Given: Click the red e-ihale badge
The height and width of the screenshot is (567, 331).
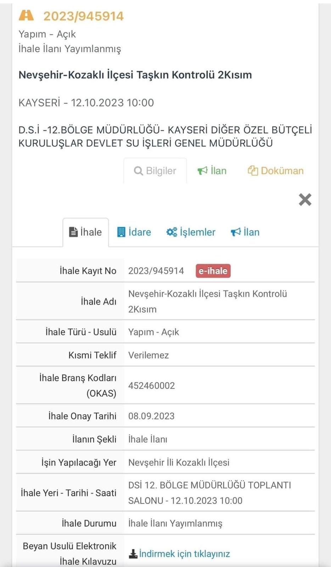Looking at the screenshot, I should [x=213, y=271].
